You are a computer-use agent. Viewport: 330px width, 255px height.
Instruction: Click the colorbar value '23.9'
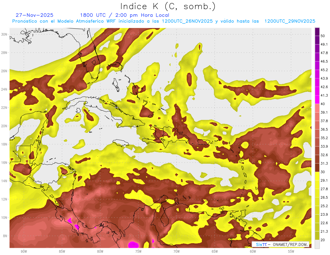324,215
